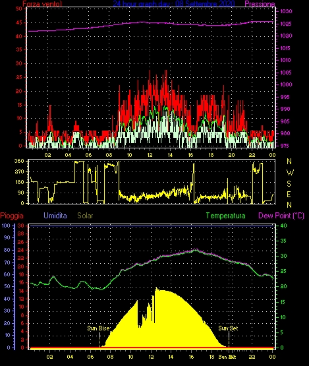Click the 360 label on the wind direction axis
This screenshot has height=366, width=309.
[x=19, y=161]
